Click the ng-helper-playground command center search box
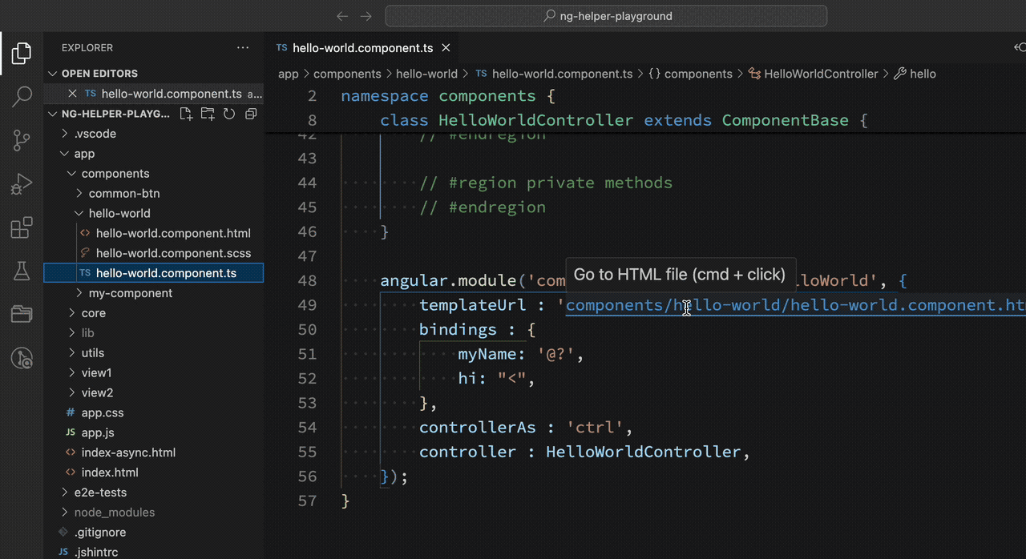The image size is (1026, 559). click(606, 16)
